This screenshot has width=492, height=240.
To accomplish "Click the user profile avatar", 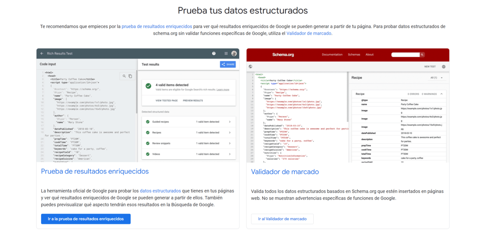I will pyautogui.click(x=234, y=53).
